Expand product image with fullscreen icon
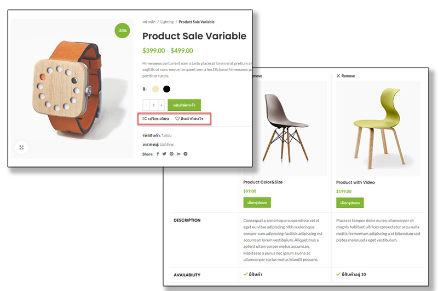438x291 pixels. click(21, 147)
